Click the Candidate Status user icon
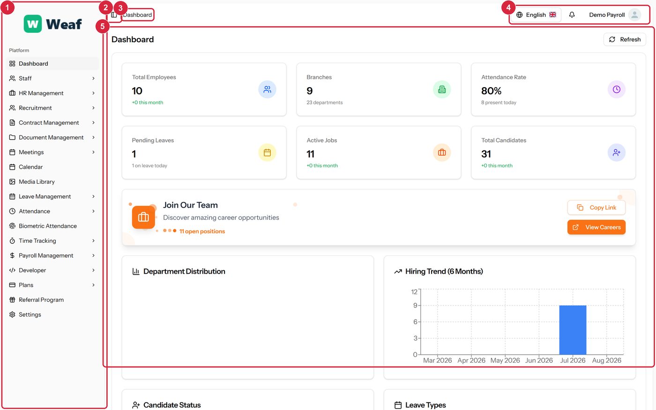This screenshot has width=656, height=410. (136, 405)
